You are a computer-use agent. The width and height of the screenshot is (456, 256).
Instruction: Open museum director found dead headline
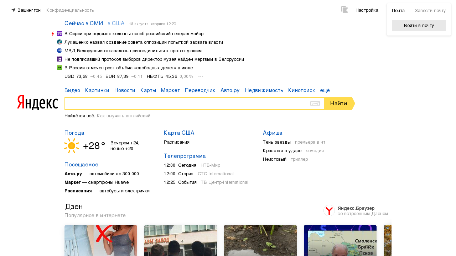tap(154, 59)
